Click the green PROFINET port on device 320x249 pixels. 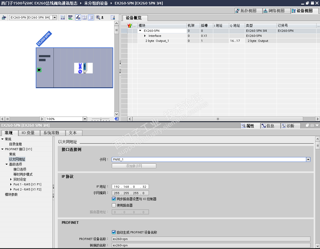coord(39,70)
